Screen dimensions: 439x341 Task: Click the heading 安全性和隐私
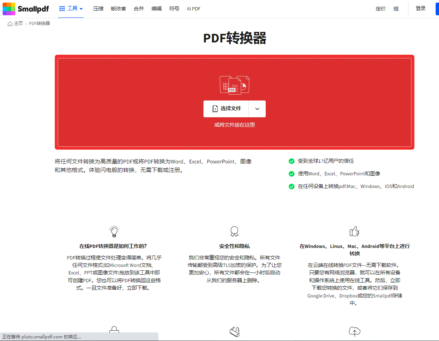pyautogui.click(x=234, y=246)
